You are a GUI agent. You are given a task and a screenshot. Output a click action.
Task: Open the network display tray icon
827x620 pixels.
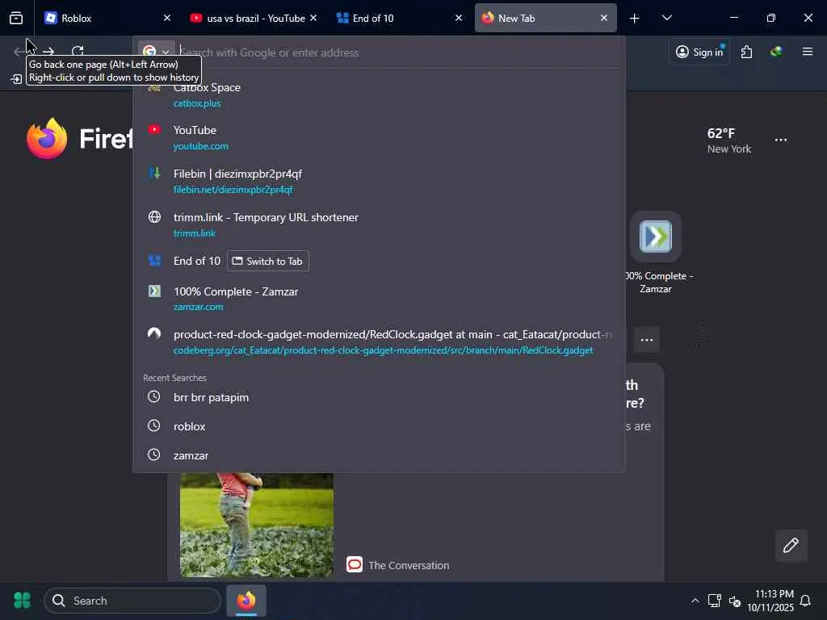pyautogui.click(x=715, y=601)
